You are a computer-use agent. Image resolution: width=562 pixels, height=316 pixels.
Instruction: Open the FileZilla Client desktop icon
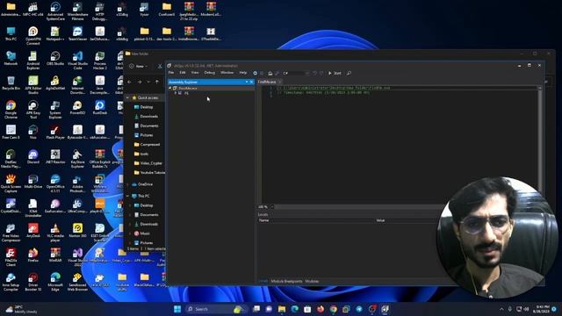[11, 257]
